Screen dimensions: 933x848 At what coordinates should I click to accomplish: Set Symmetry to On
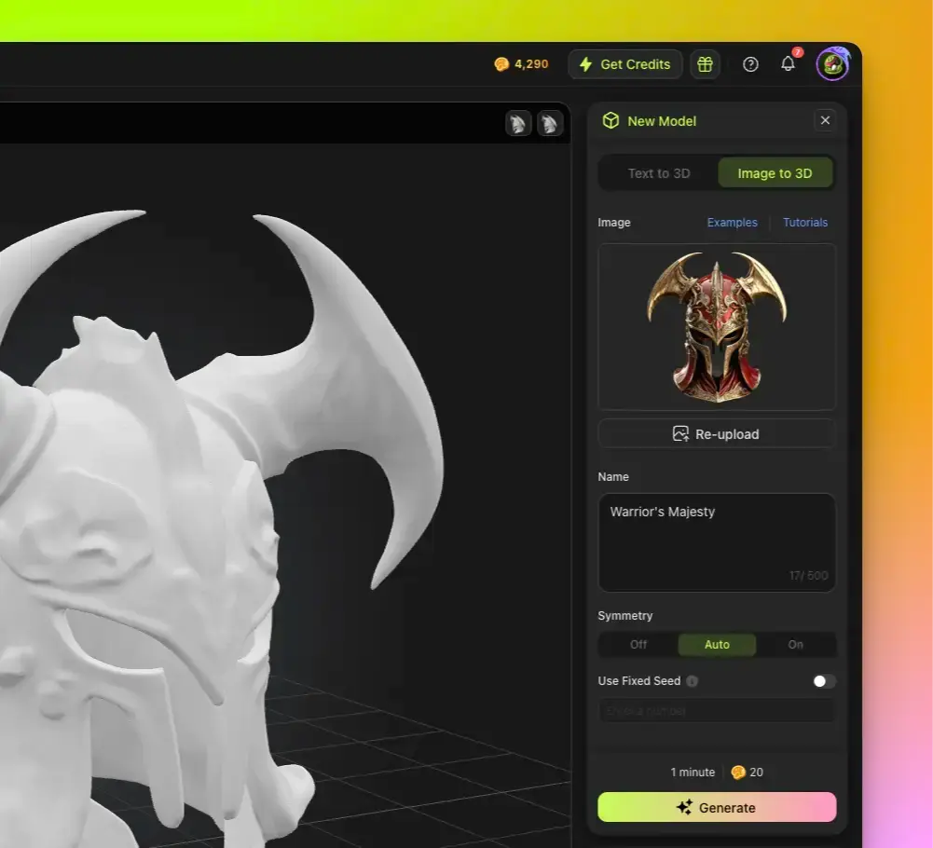click(795, 645)
